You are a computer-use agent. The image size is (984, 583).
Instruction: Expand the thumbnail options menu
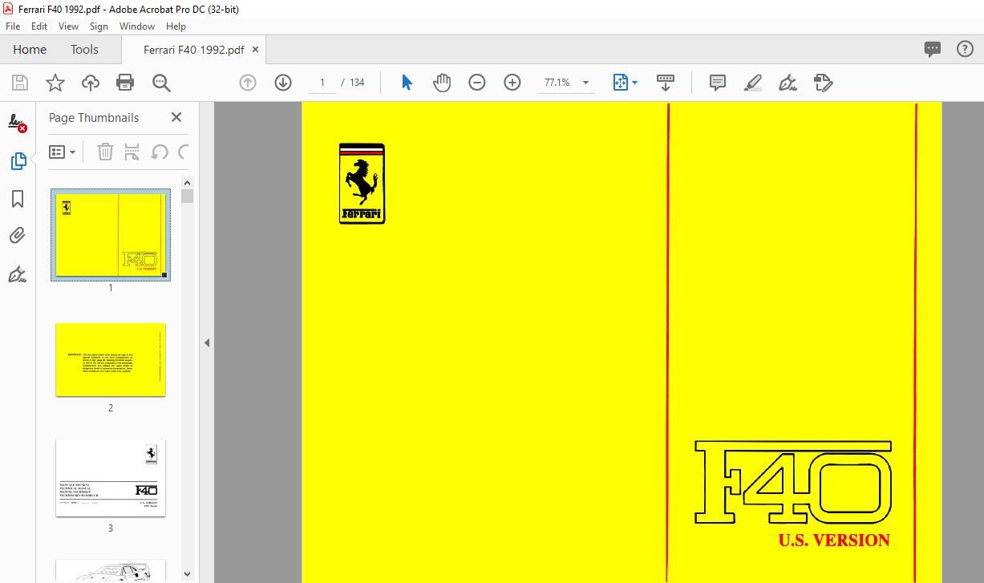(63, 152)
